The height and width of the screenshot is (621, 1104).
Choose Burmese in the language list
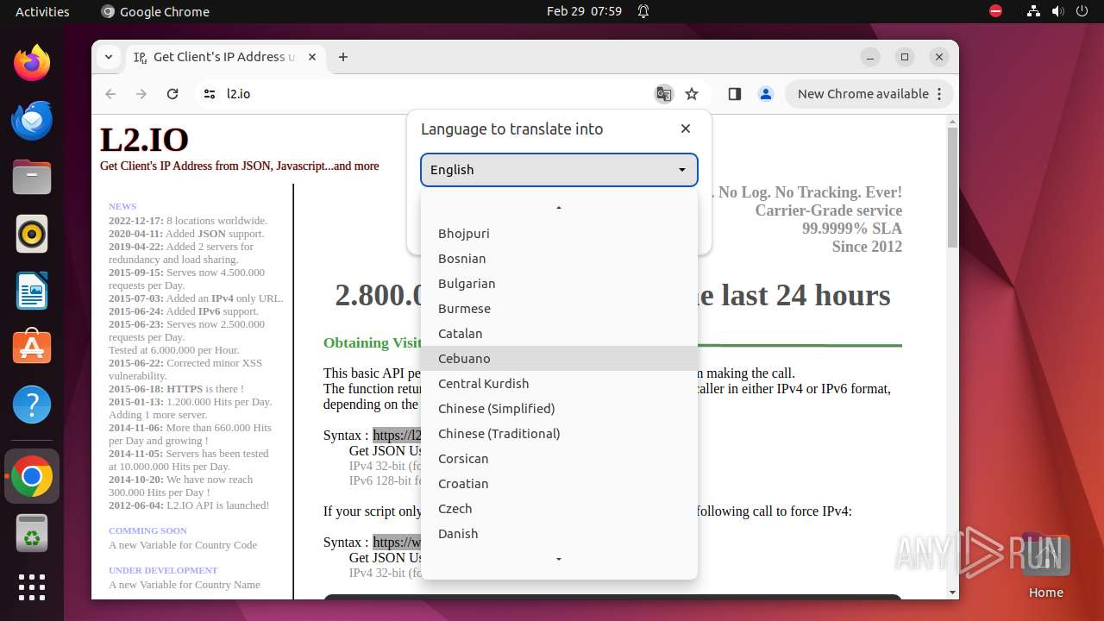(x=559, y=309)
